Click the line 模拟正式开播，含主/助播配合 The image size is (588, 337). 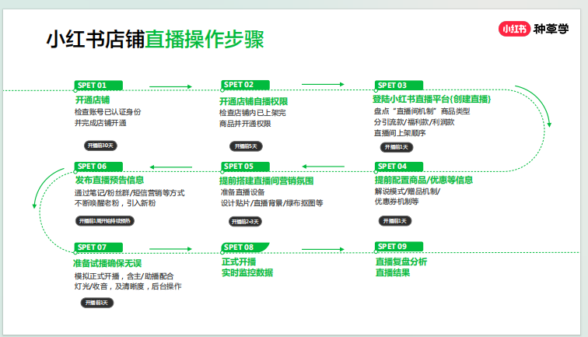point(124,276)
